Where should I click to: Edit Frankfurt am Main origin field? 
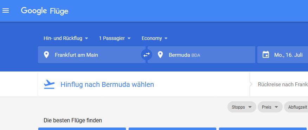point(92,55)
